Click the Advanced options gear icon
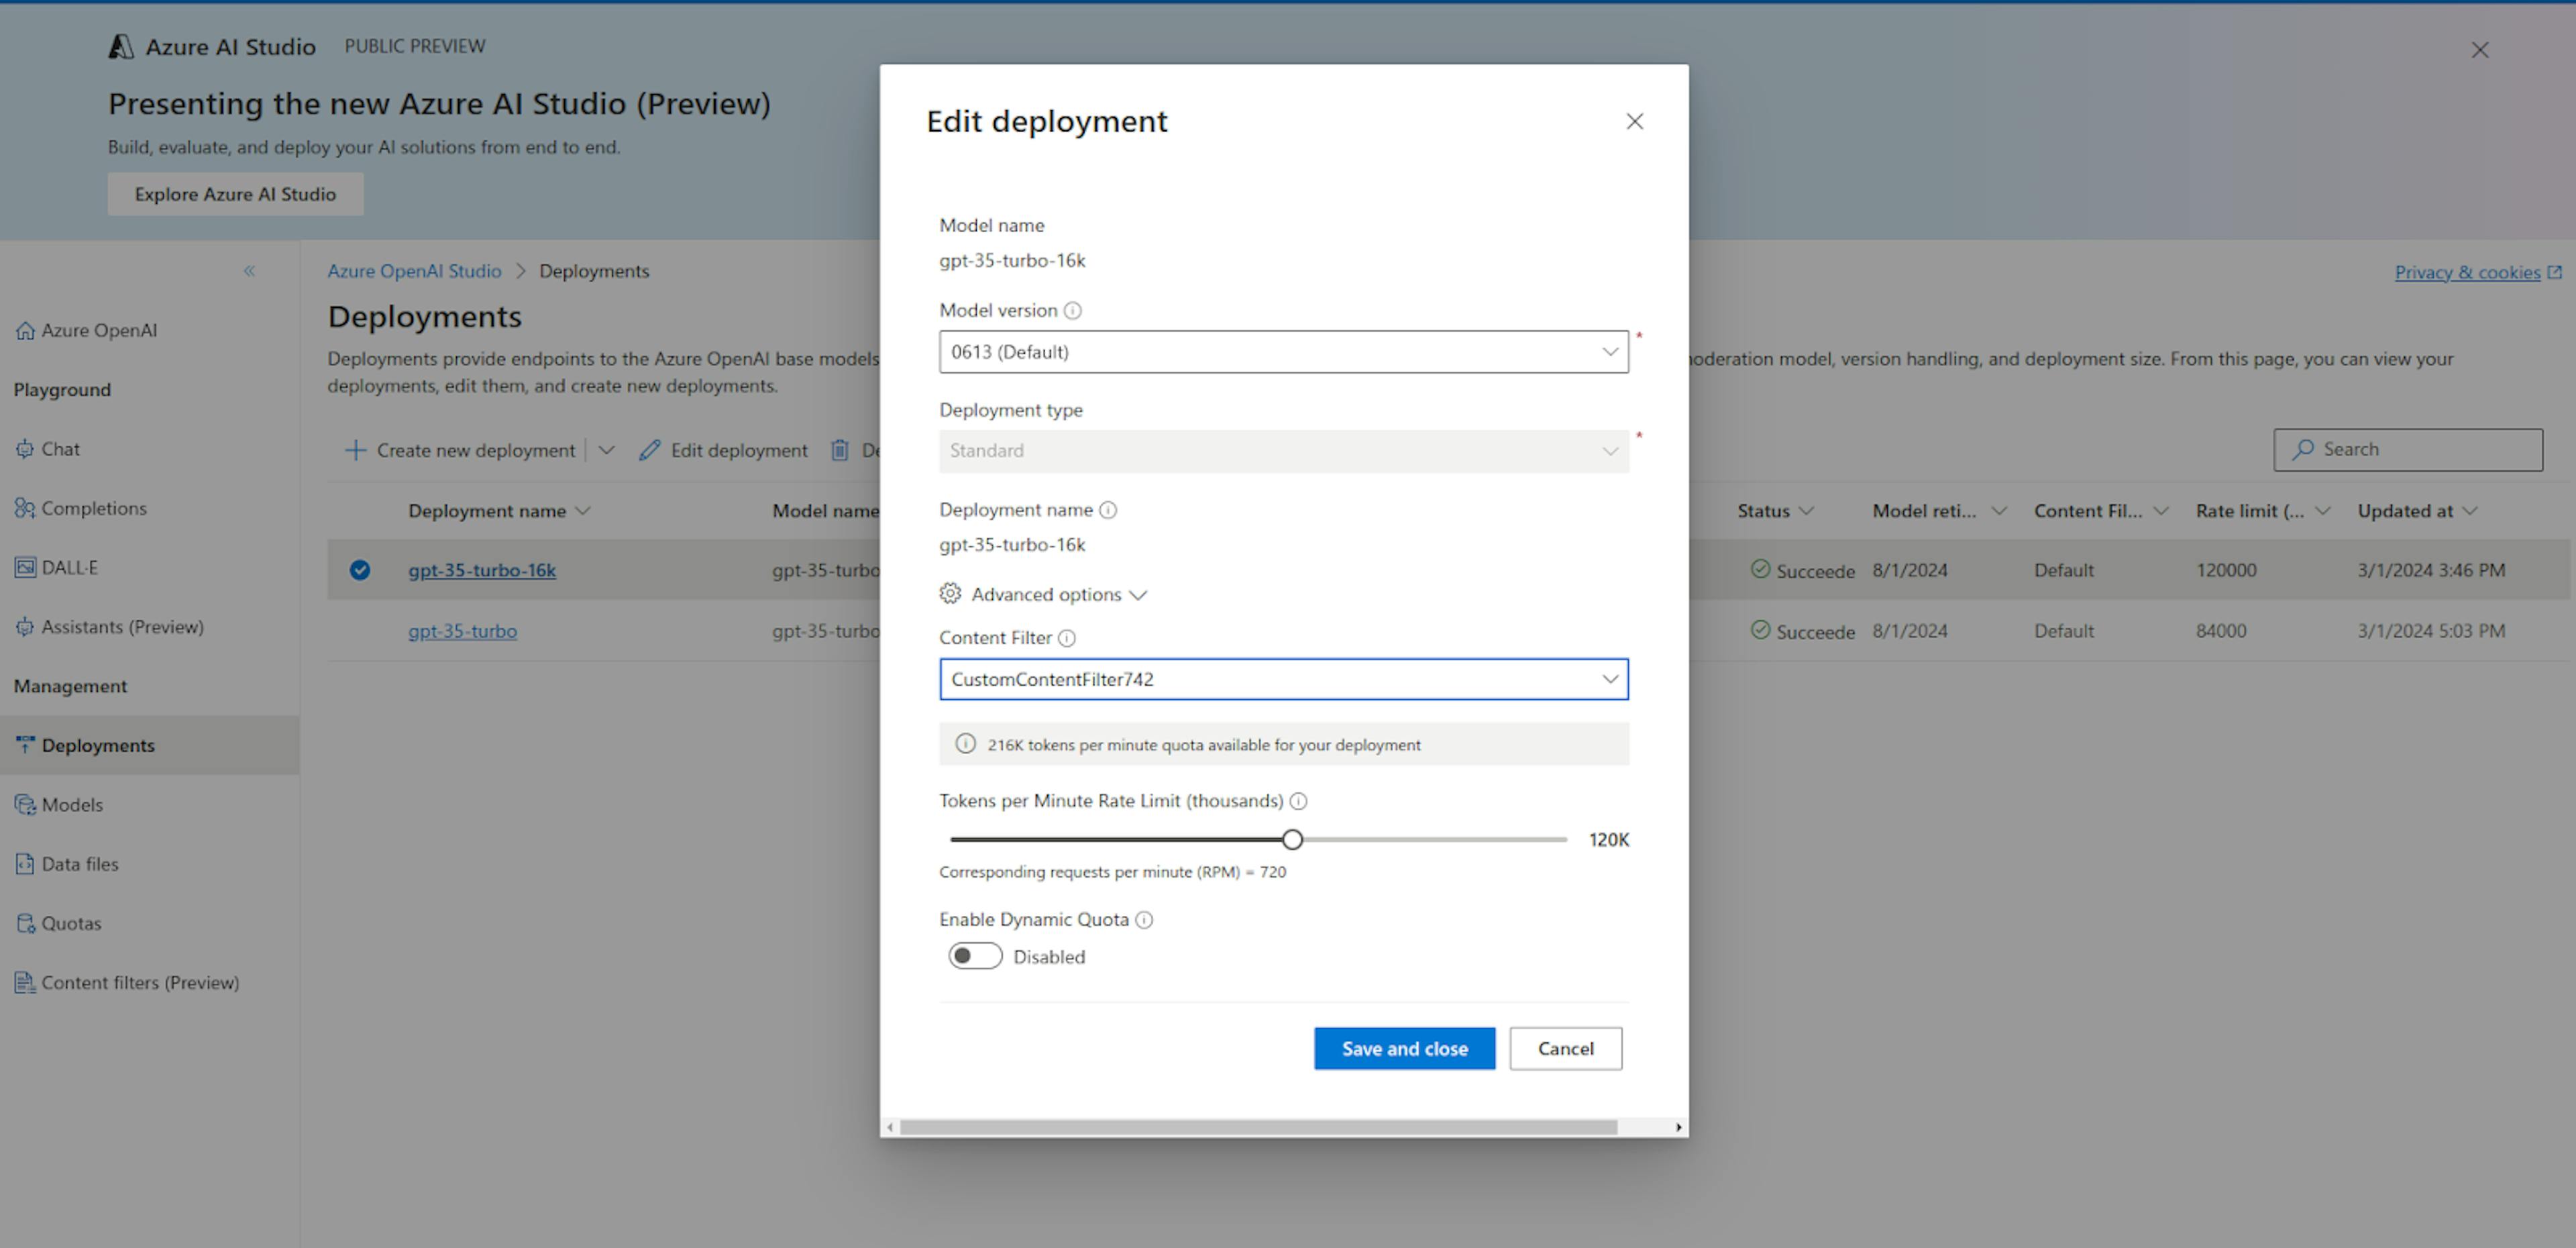 pos(950,594)
